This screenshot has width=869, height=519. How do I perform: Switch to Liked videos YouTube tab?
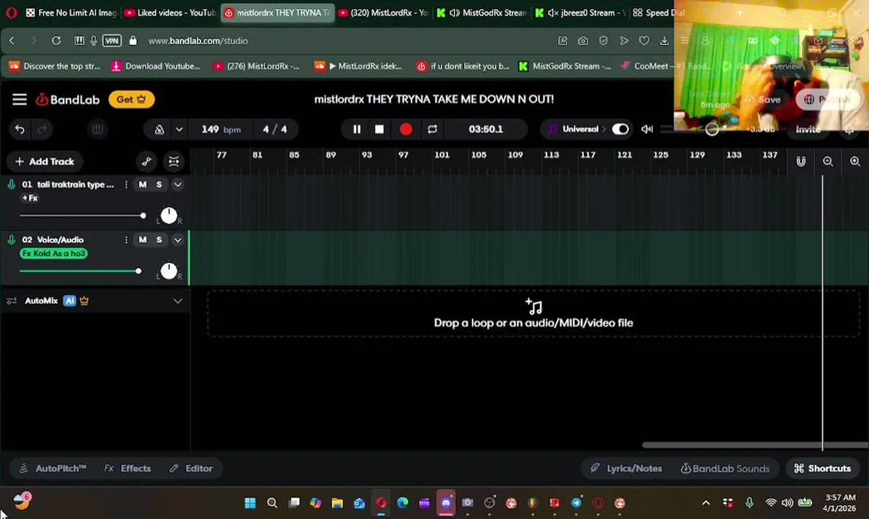pyautogui.click(x=170, y=13)
